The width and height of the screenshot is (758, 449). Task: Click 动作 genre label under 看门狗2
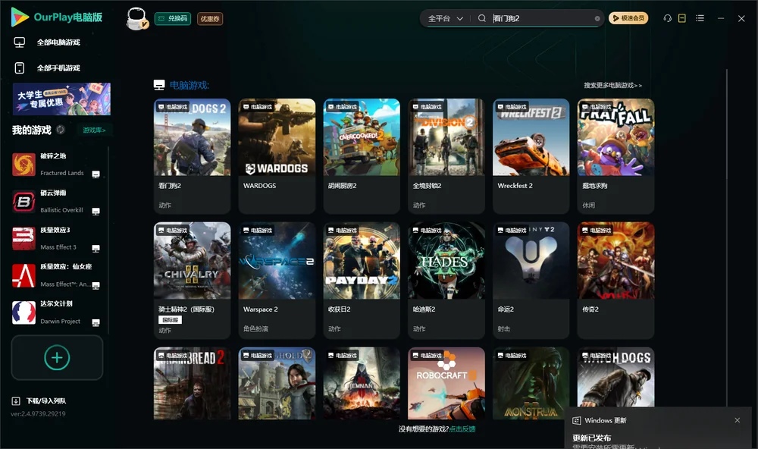click(164, 205)
